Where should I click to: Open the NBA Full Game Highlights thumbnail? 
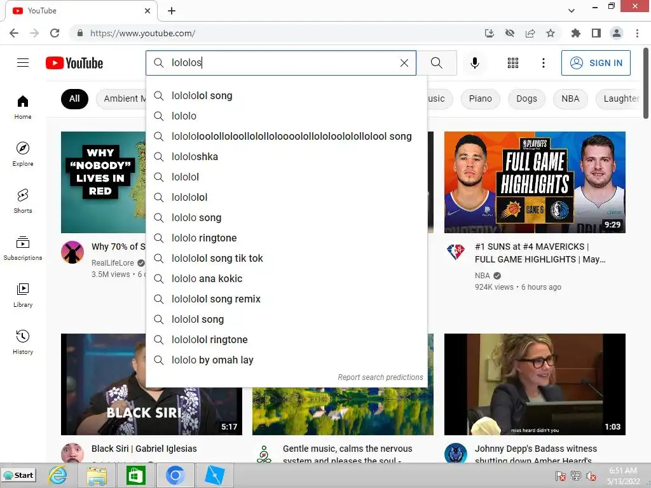(535, 182)
